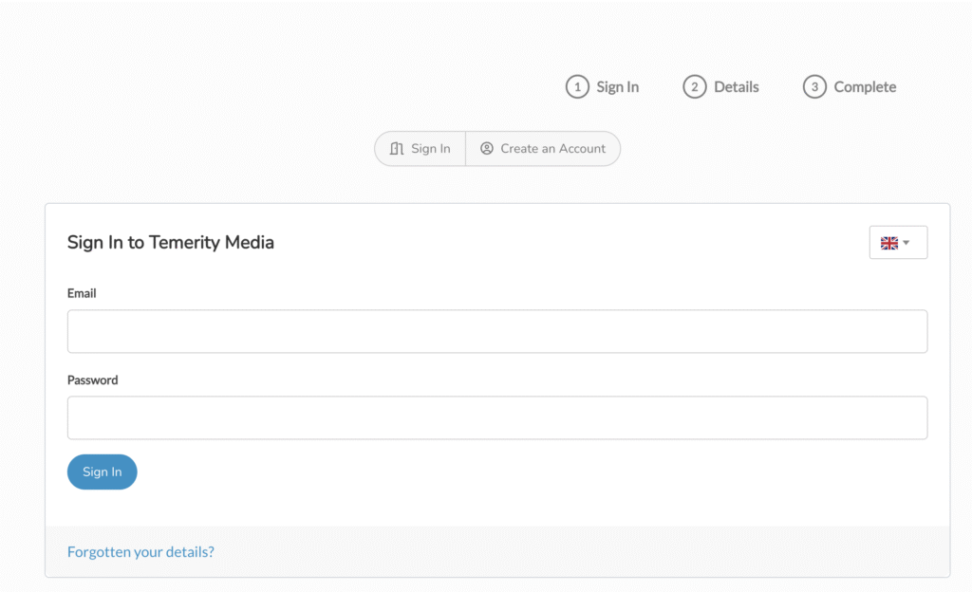Click the Email field label
The height and width of the screenshot is (592, 972).
(82, 293)
